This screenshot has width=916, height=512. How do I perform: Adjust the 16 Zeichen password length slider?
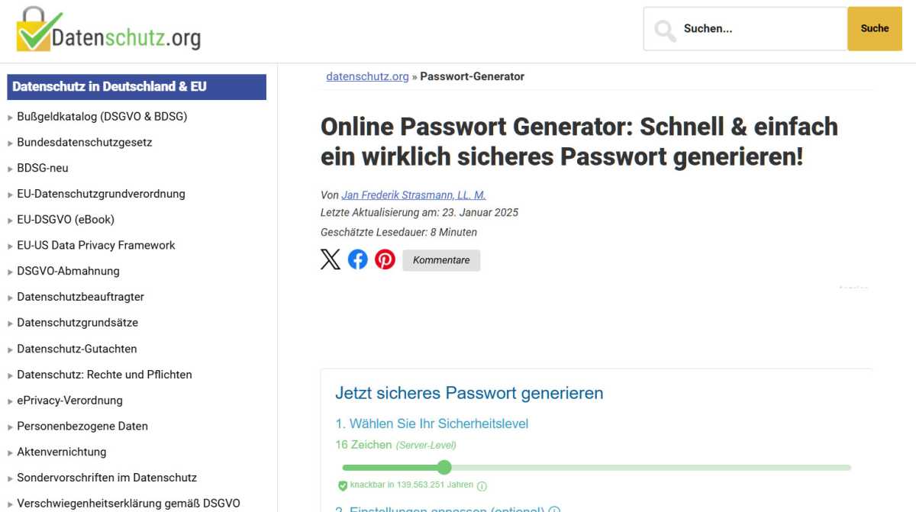tap(444, 467)
